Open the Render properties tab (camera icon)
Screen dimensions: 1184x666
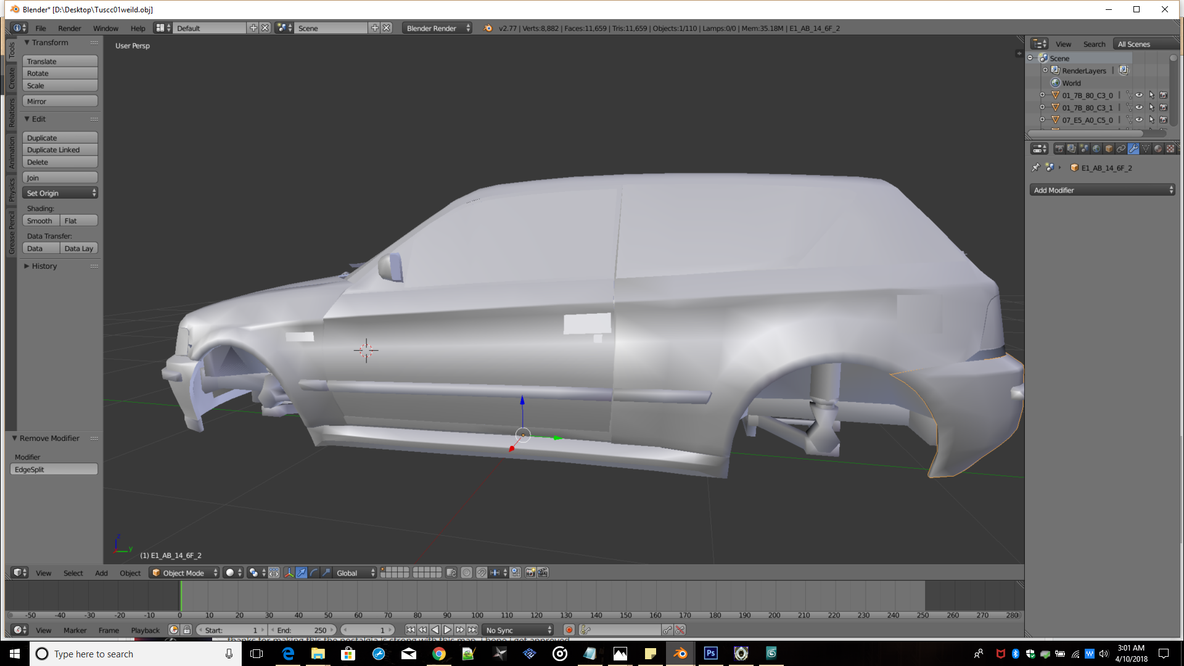click(1059, 149)
